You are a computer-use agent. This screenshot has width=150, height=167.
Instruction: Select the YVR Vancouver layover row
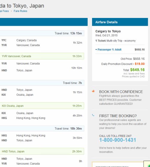[42, 56]
